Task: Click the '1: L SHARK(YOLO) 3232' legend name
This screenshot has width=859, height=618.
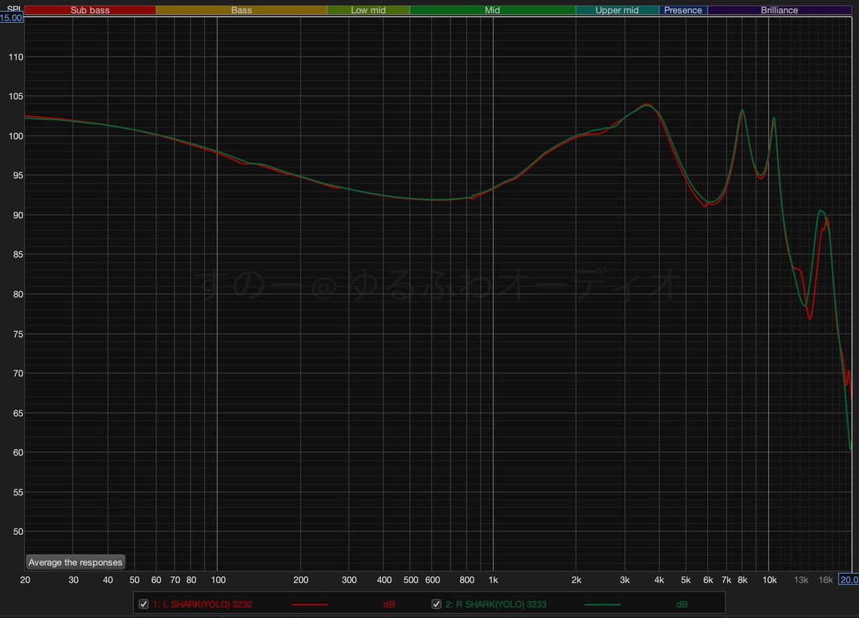Action: pyautogui.click(x=203, y=604)
